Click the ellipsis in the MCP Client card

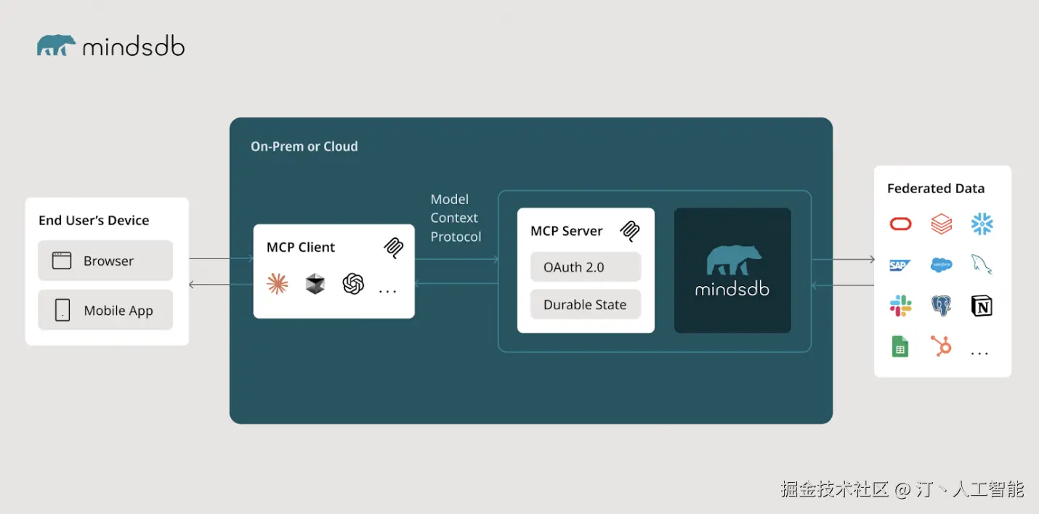pos(388,291)
